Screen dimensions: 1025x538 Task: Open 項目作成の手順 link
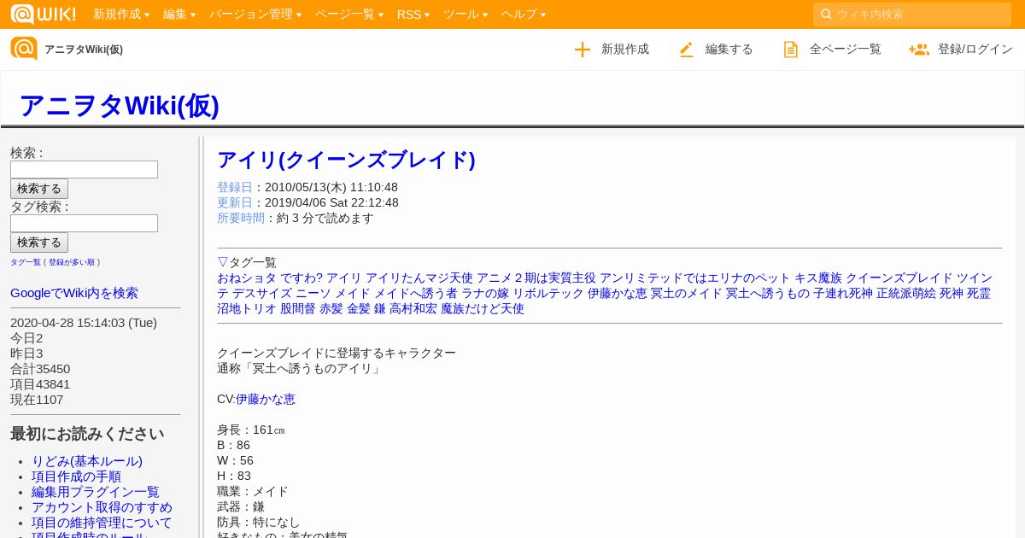click(x=76, y=477)
